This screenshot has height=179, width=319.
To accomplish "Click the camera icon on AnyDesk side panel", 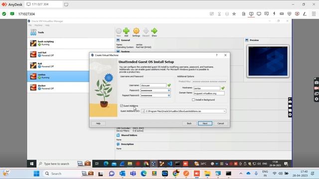I will (317, 83).
